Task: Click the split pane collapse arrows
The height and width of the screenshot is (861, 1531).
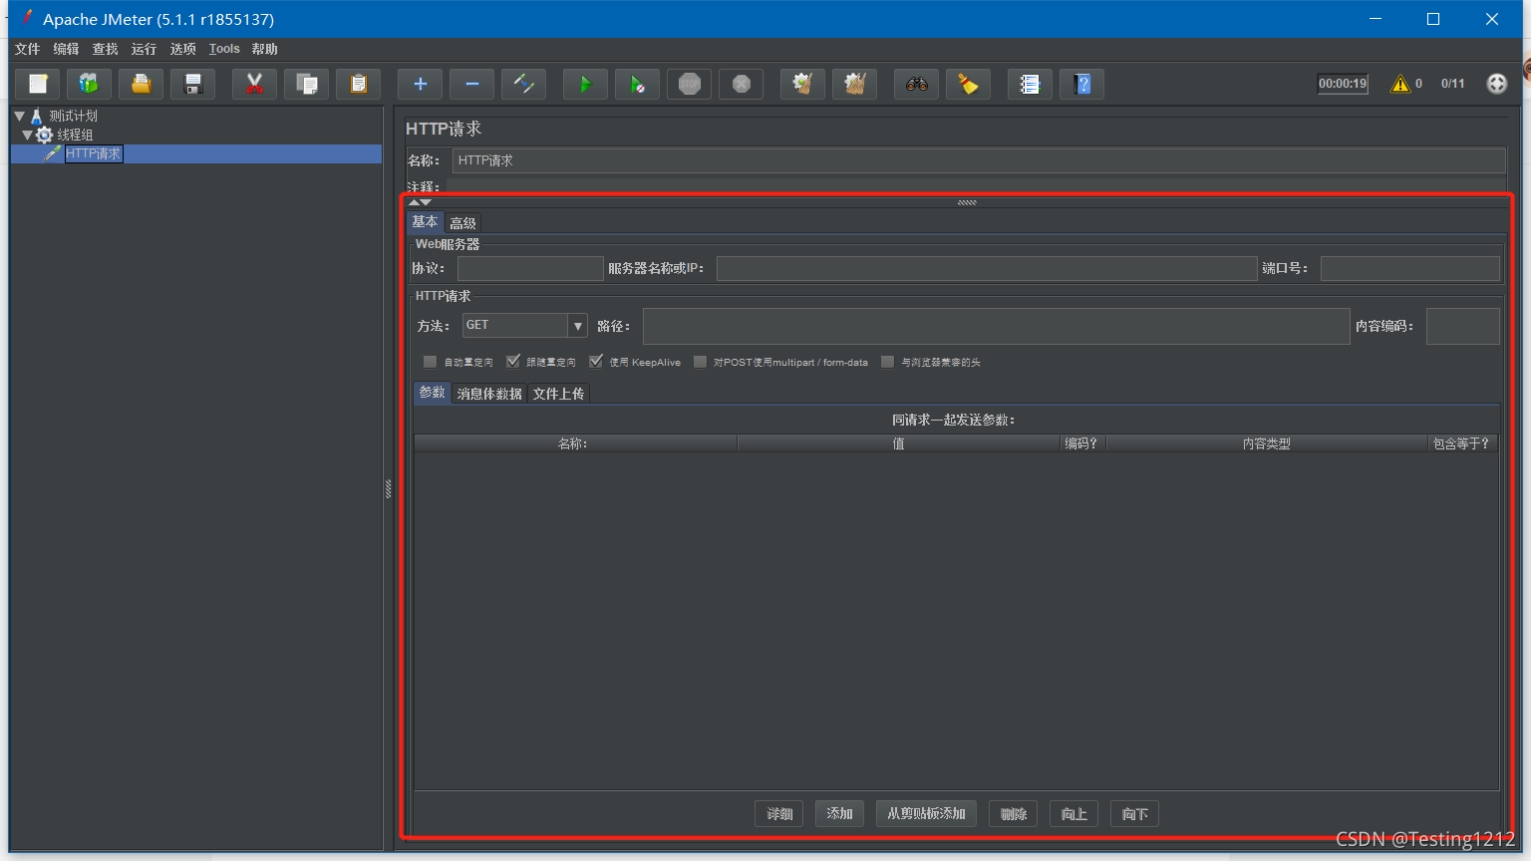Action: pos(421,202)
